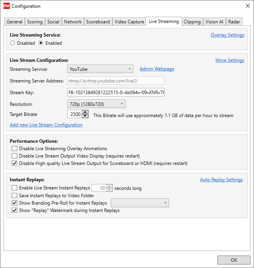
Task: Switch to the Video Capture tab
Action: 129,22
